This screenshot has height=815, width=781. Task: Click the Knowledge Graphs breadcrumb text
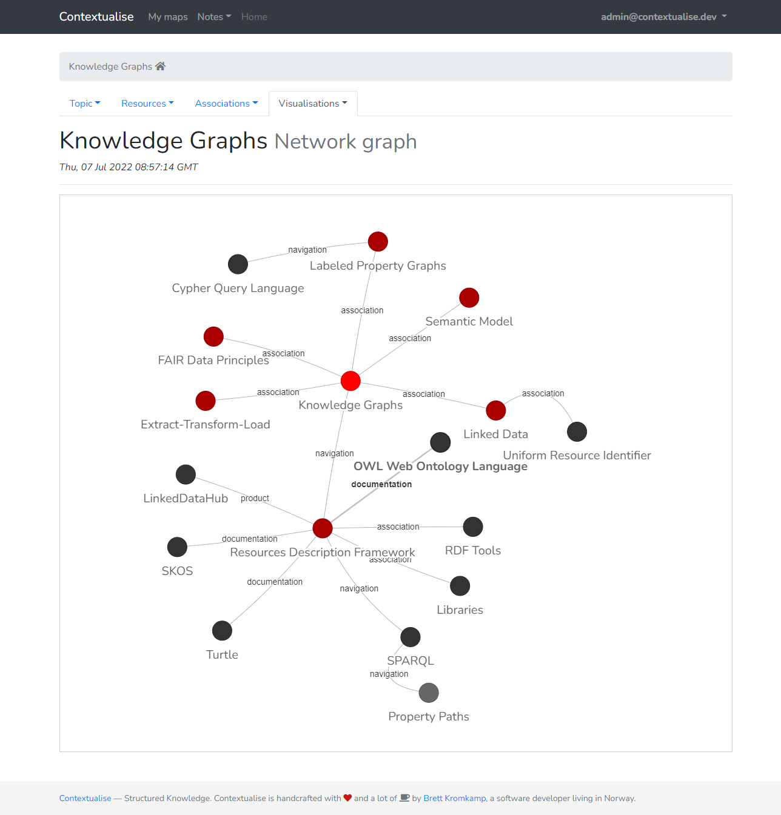[x=110, y=66]
